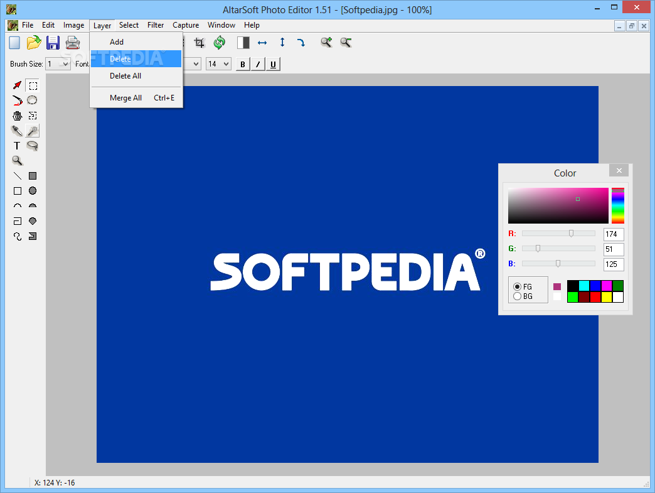The height and width of the screenshot is (493, 655).
Task: Open the Image menu
Action: point(73,25)
